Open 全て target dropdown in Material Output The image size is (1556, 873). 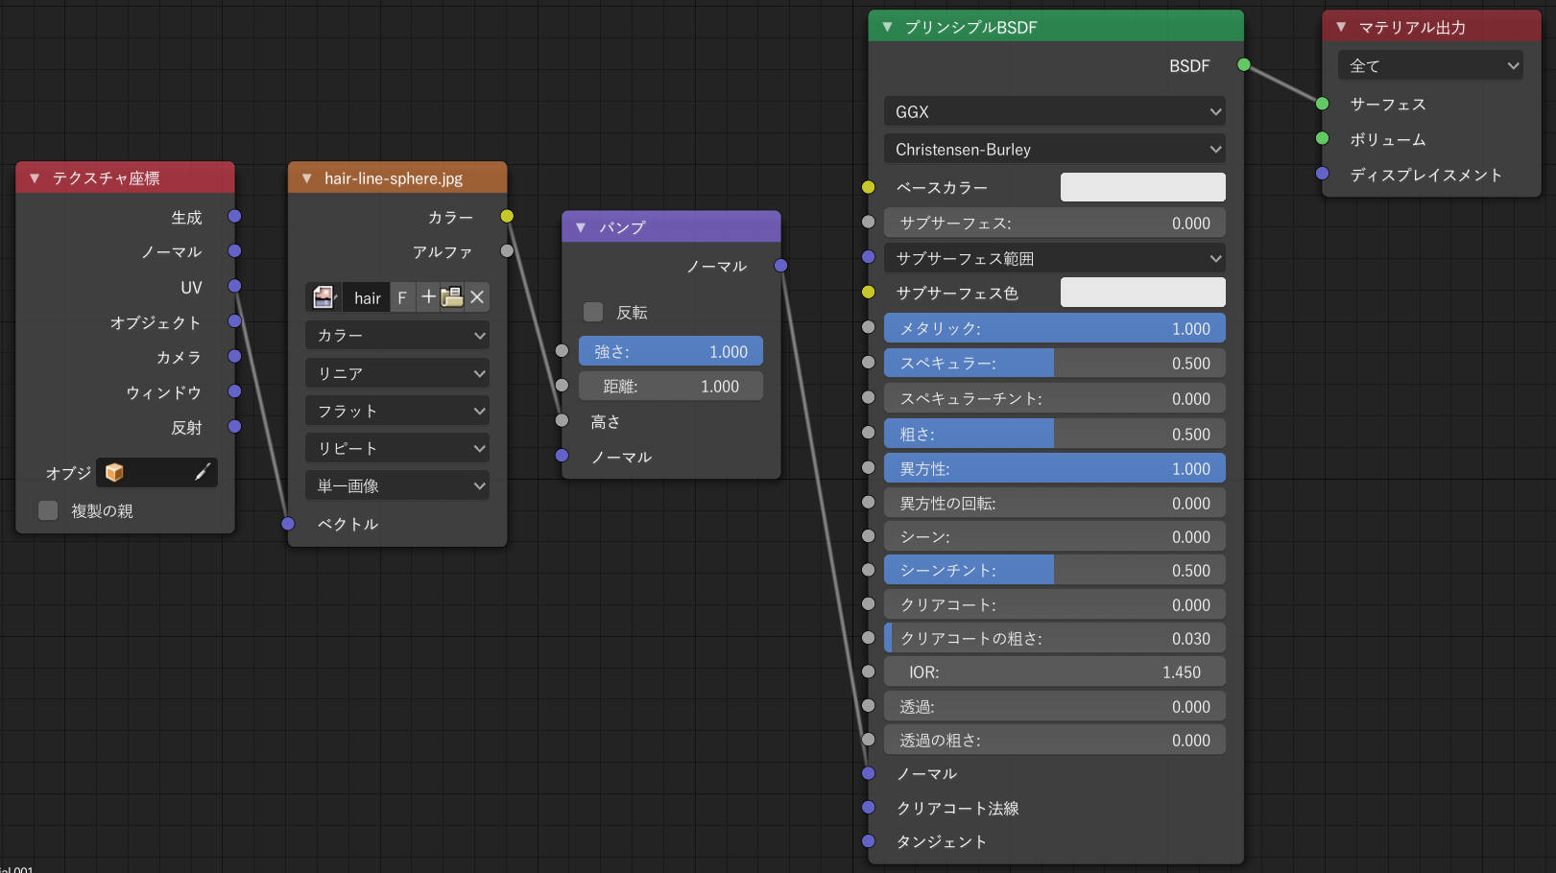click(x=1430, y=65)
